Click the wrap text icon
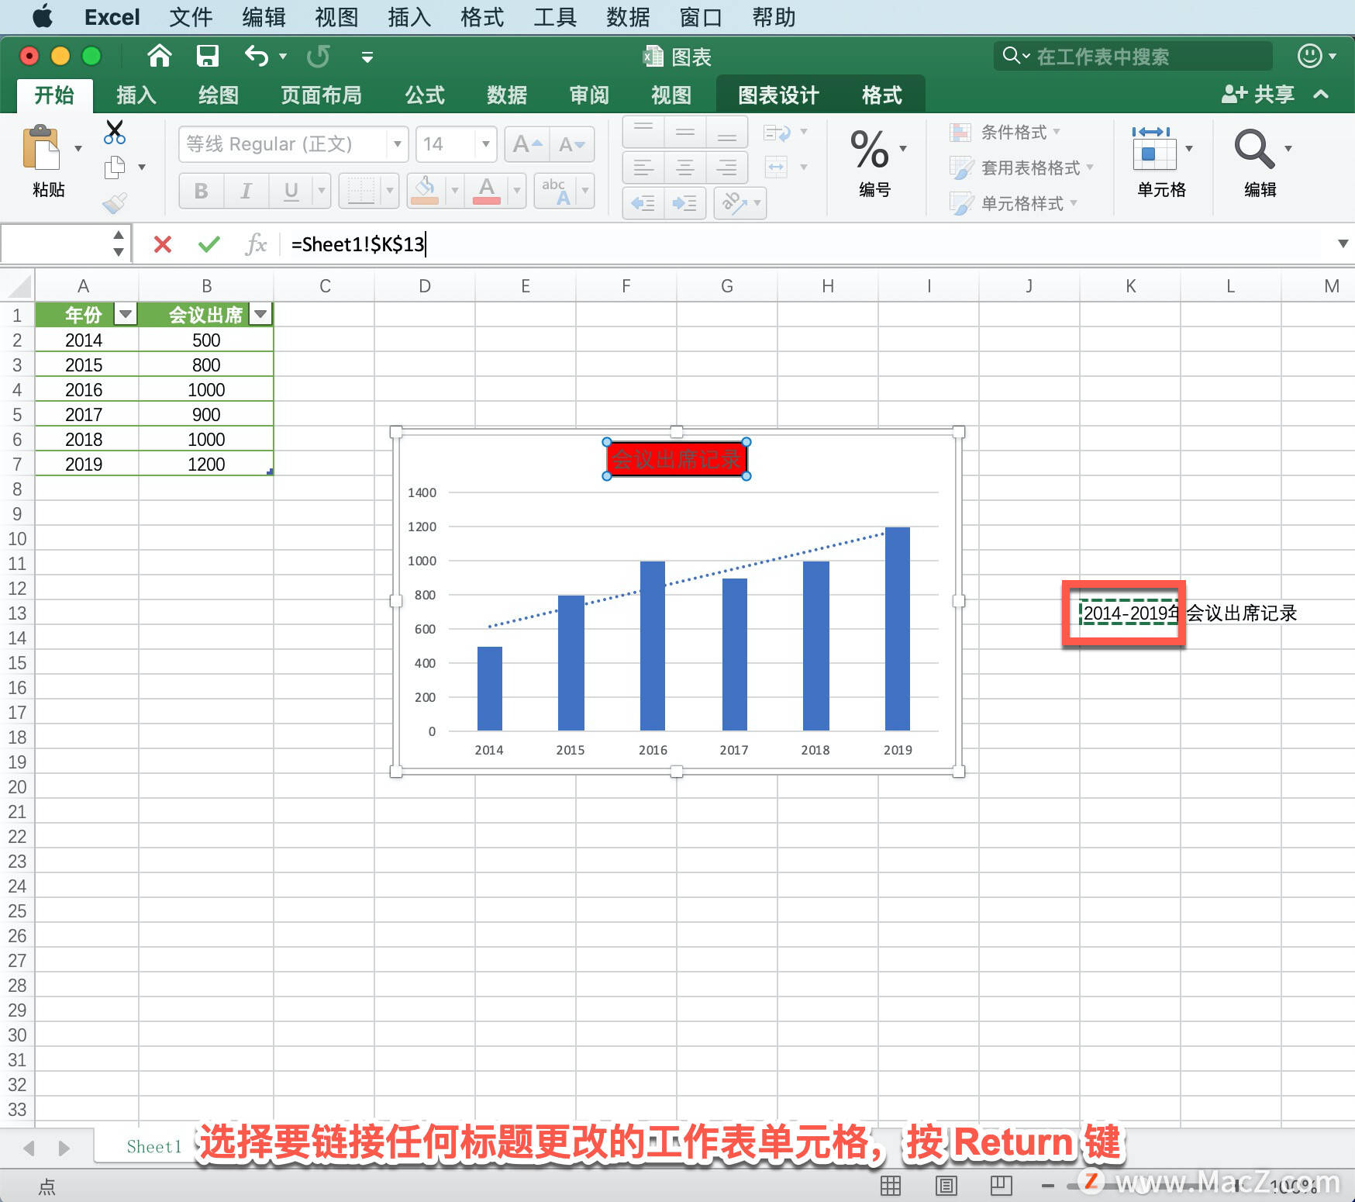The width and height of the screenshot is (1355, 1202). pos(777,133)
